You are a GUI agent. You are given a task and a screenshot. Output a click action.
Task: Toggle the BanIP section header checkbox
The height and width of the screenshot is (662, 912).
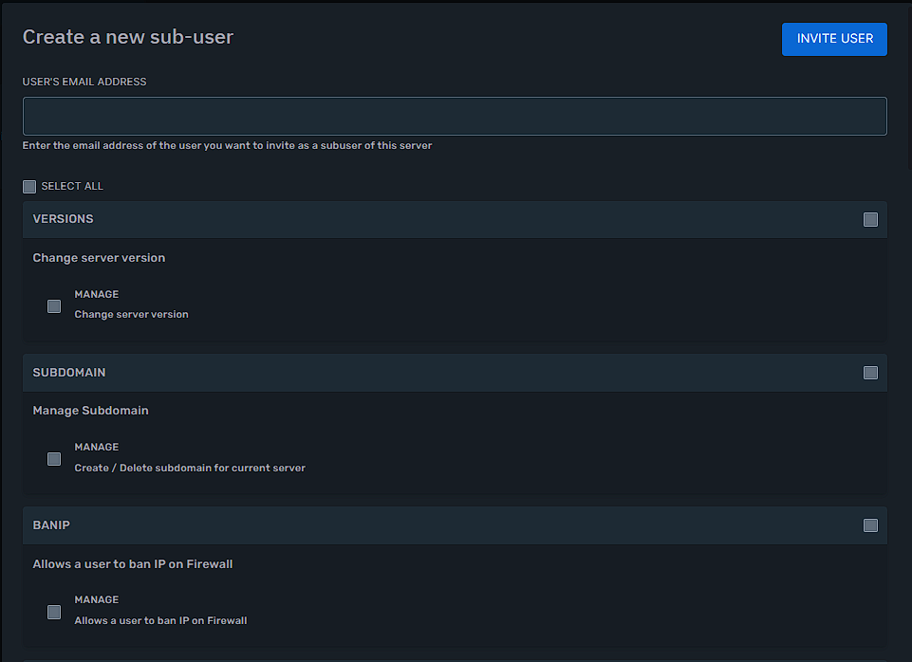(870, 525)
